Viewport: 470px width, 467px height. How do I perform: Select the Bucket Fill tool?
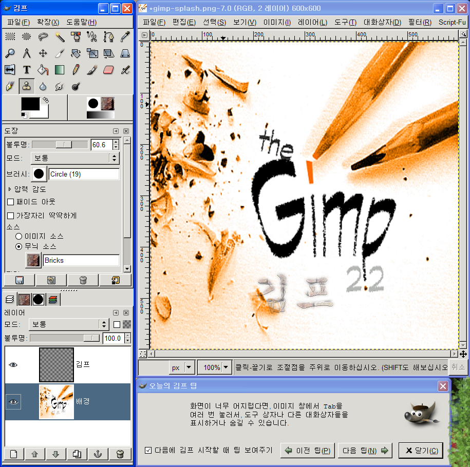click(43, 70)
